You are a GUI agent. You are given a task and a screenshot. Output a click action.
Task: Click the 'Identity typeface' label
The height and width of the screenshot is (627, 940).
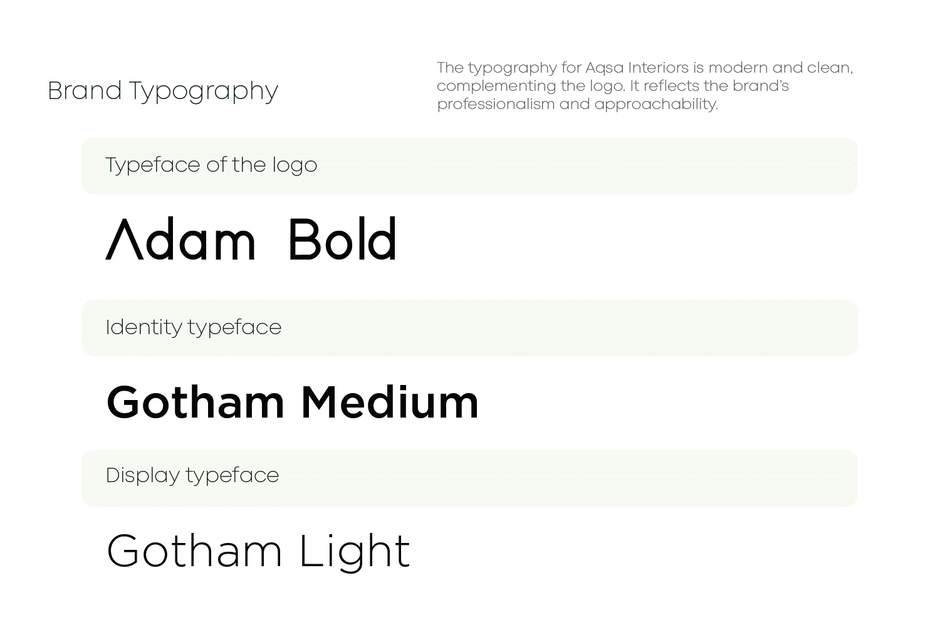click(x=194, y=328)
